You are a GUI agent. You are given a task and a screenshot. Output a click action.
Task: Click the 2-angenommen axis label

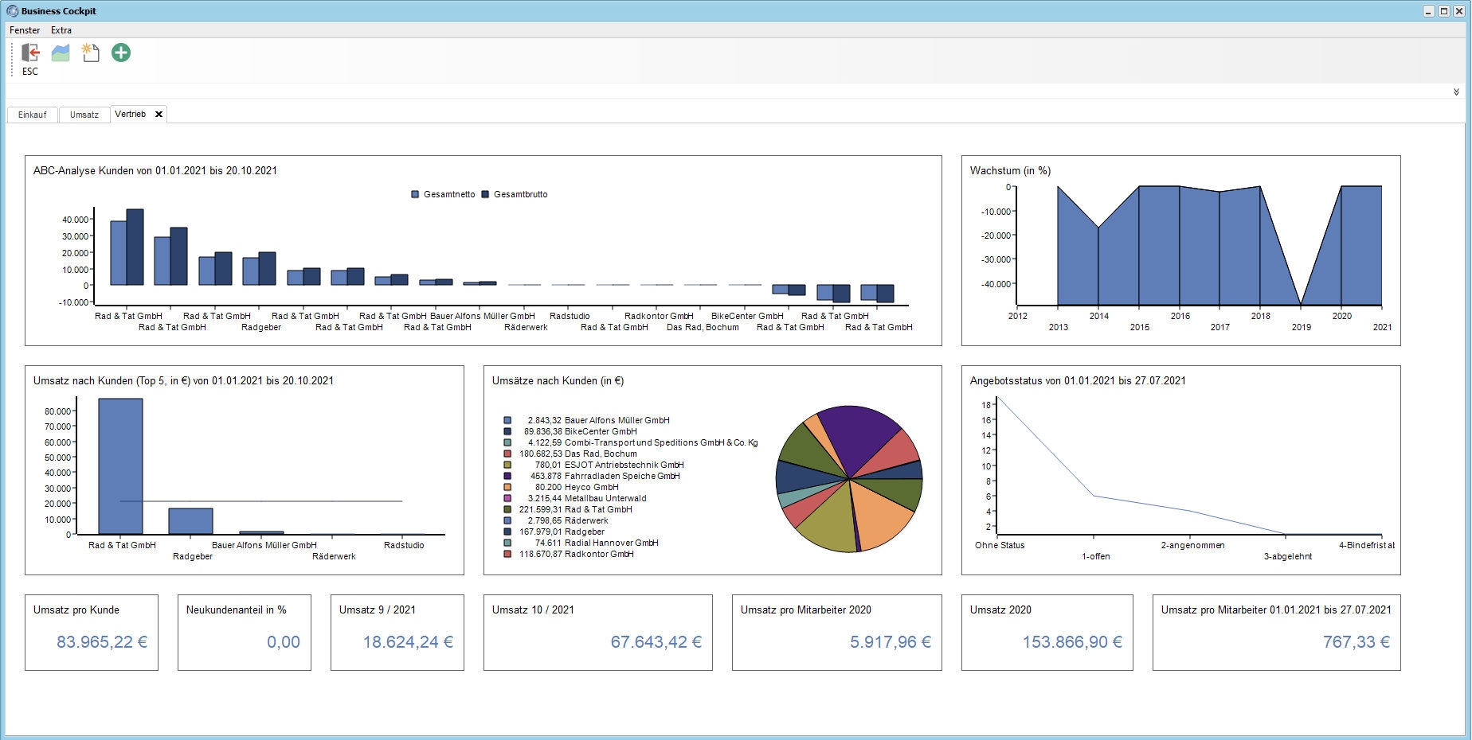tap(1192, 545)
